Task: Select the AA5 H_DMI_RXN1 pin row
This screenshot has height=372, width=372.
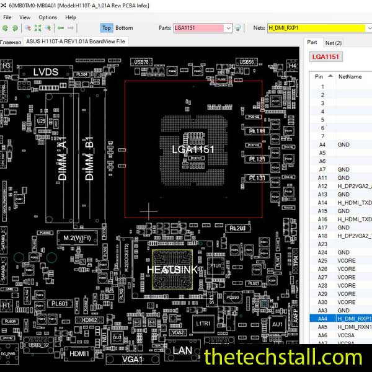Action: pyautogui.click(x=341, y=327)
